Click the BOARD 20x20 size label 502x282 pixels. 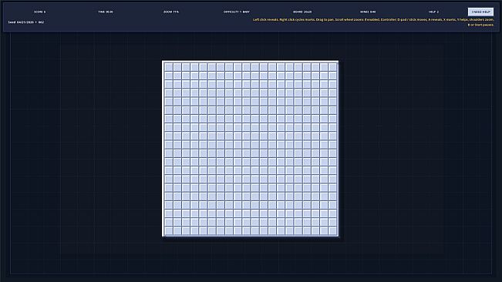coord(302,12)
